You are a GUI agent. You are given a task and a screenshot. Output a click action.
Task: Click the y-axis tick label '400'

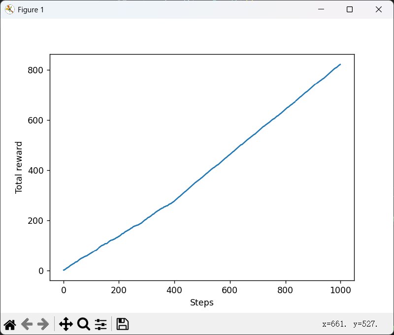[x=35, y=171]
